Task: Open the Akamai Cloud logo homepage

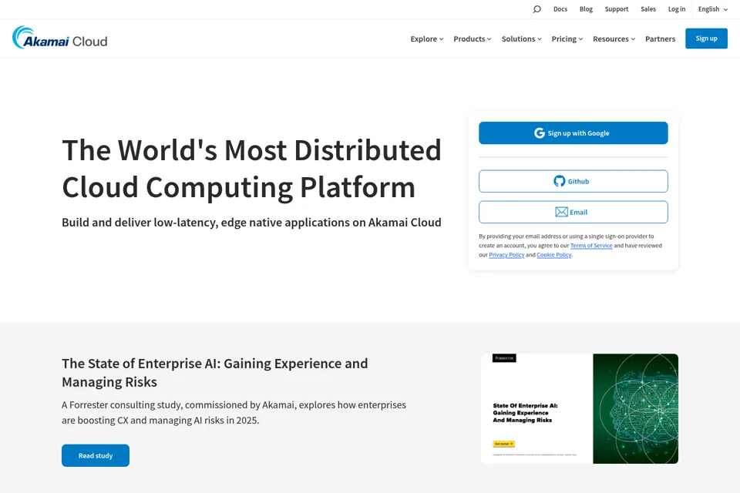Action: tap(60, 38)
